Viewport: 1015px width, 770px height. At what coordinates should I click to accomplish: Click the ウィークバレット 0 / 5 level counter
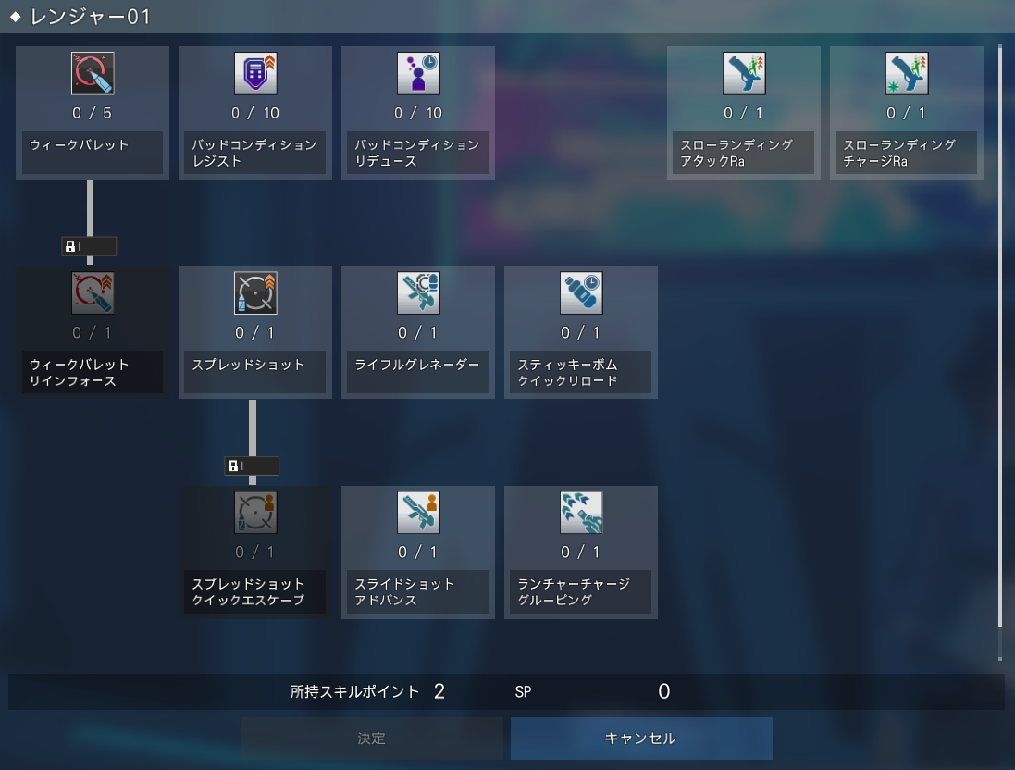point(92,113)
